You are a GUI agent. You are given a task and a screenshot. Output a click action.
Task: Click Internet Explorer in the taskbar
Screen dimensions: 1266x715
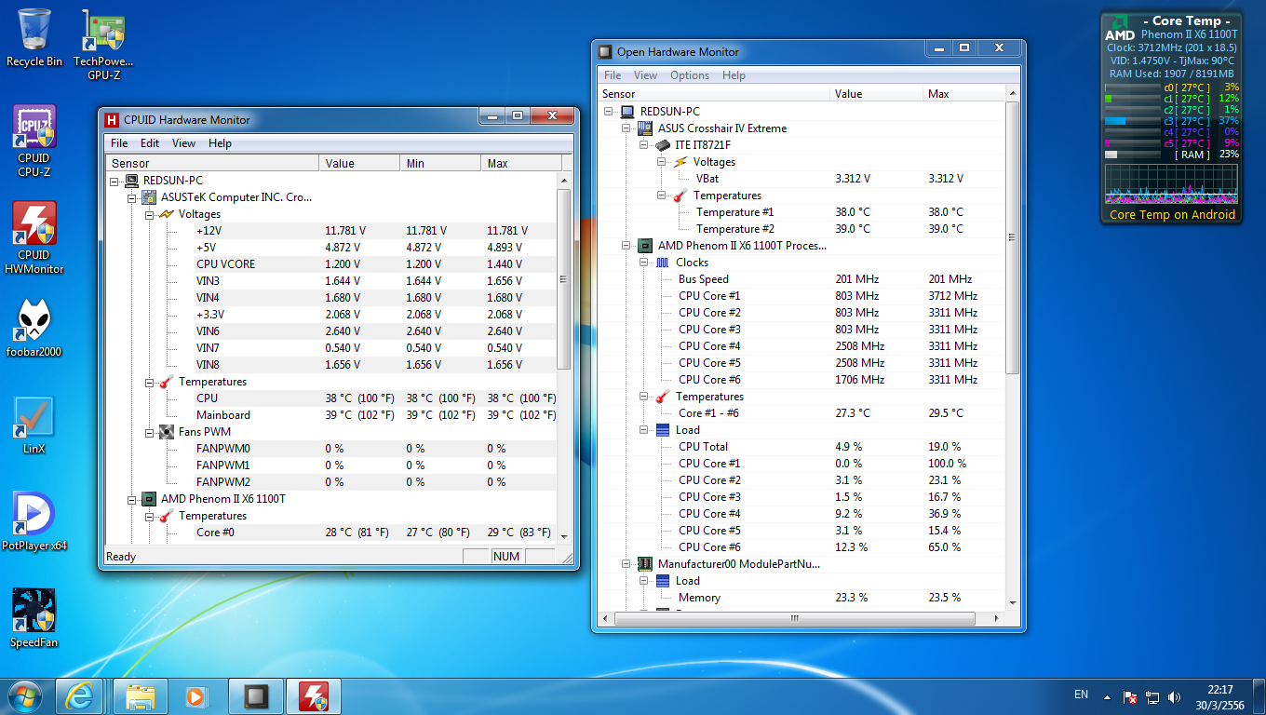[79, 695]
